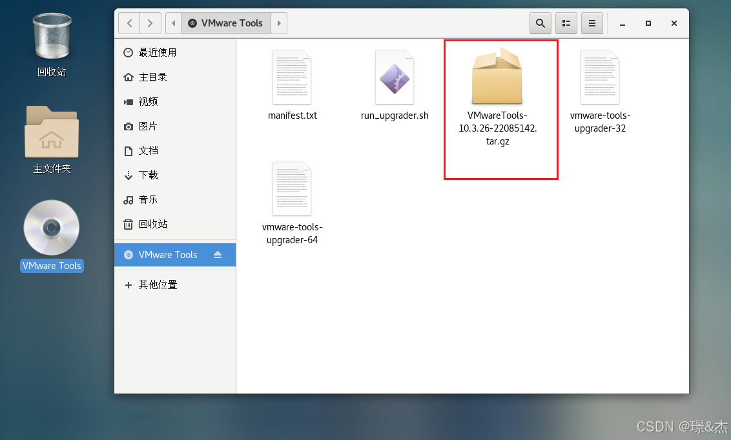731x440 pixels.
Task: Select VMware Tools sidebar entry
Action: pyautogui.click(x=175, y=255)
